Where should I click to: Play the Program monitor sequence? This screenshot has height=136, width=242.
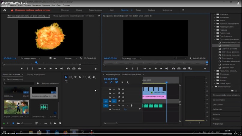(x=156, y=68)
